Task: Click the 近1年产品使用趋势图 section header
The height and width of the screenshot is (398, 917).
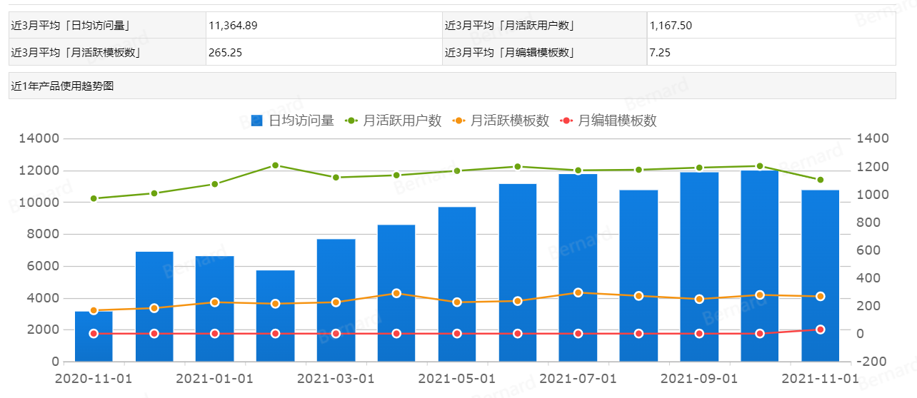Action: [452, 86]
